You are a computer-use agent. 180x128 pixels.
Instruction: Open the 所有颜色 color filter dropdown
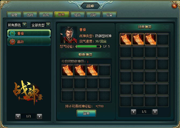coord(24,25)
